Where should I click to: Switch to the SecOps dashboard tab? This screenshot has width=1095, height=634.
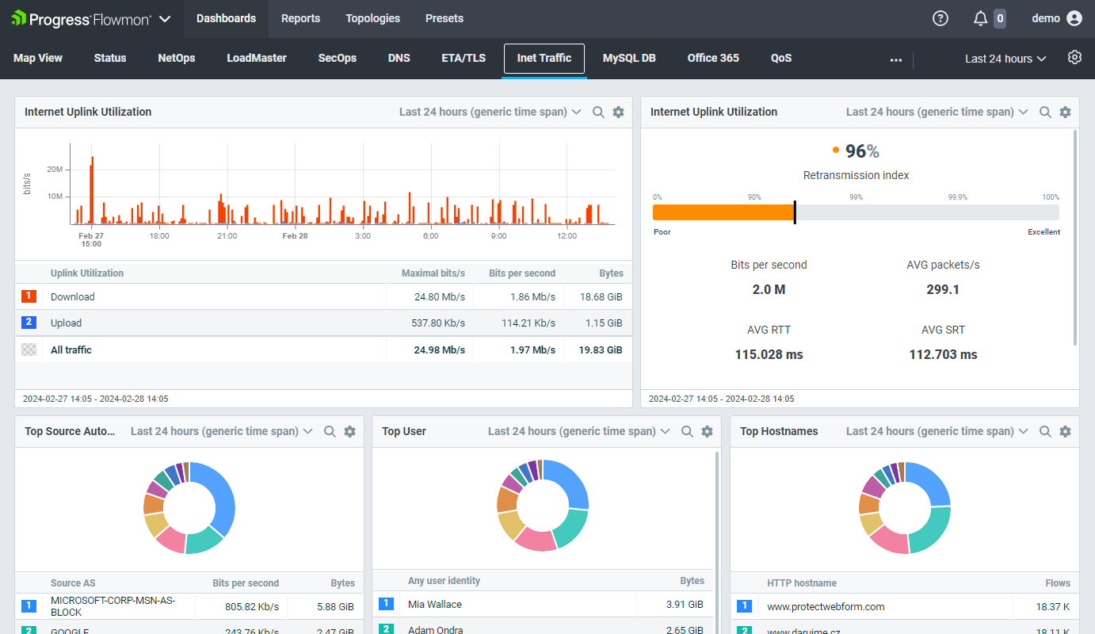(337, 58)
